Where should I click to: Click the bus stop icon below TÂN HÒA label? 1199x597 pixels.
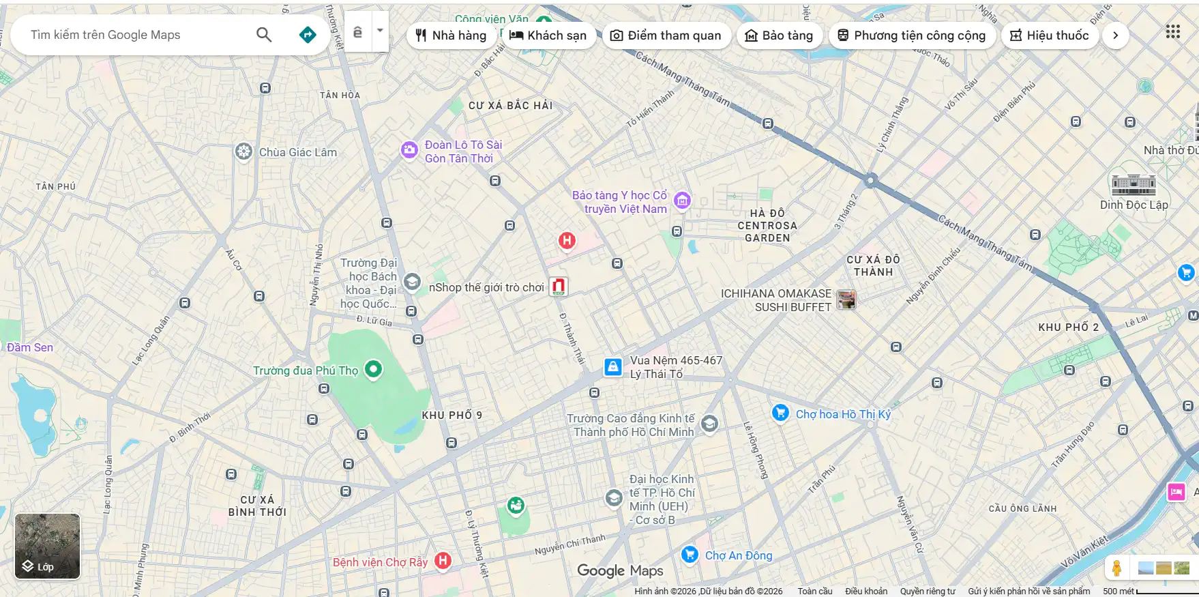[x=387, y=223]
